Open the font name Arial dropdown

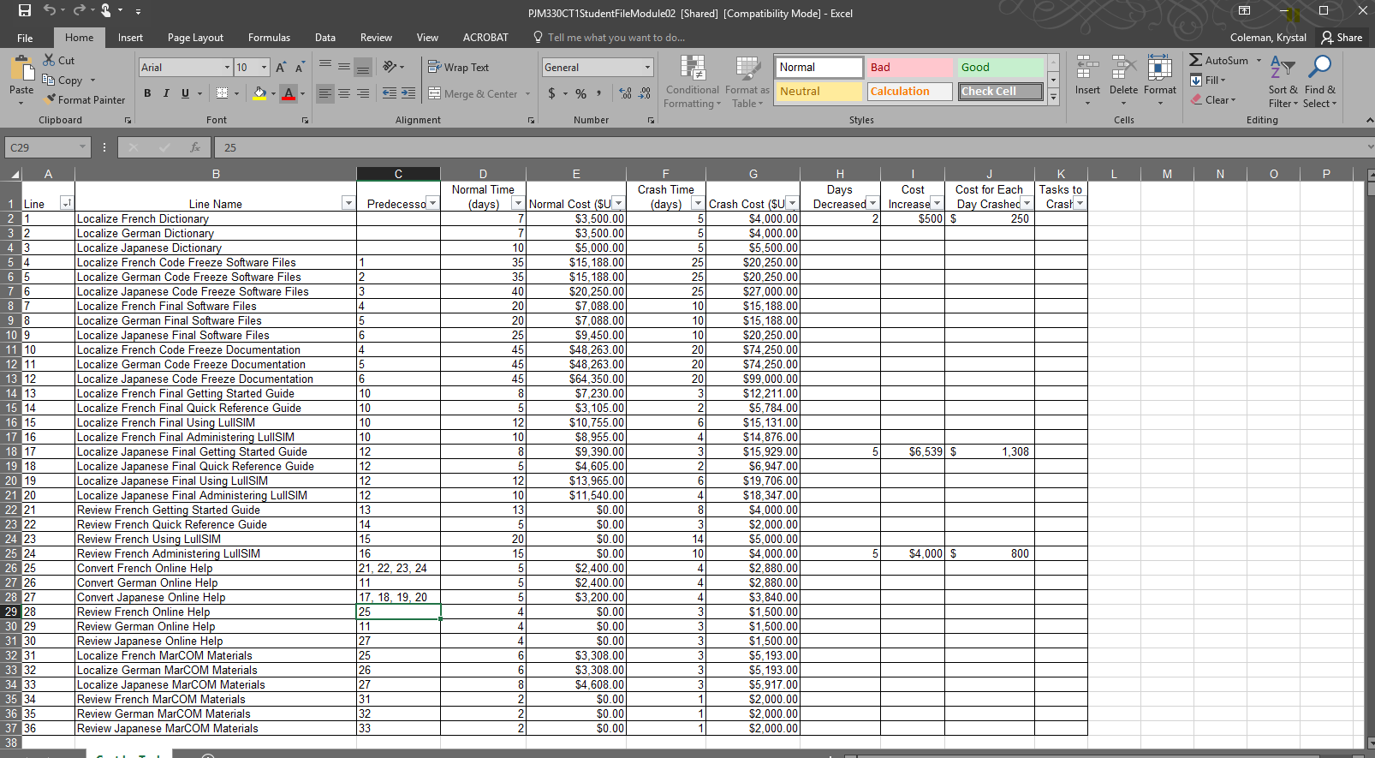[x=227, y=68]
